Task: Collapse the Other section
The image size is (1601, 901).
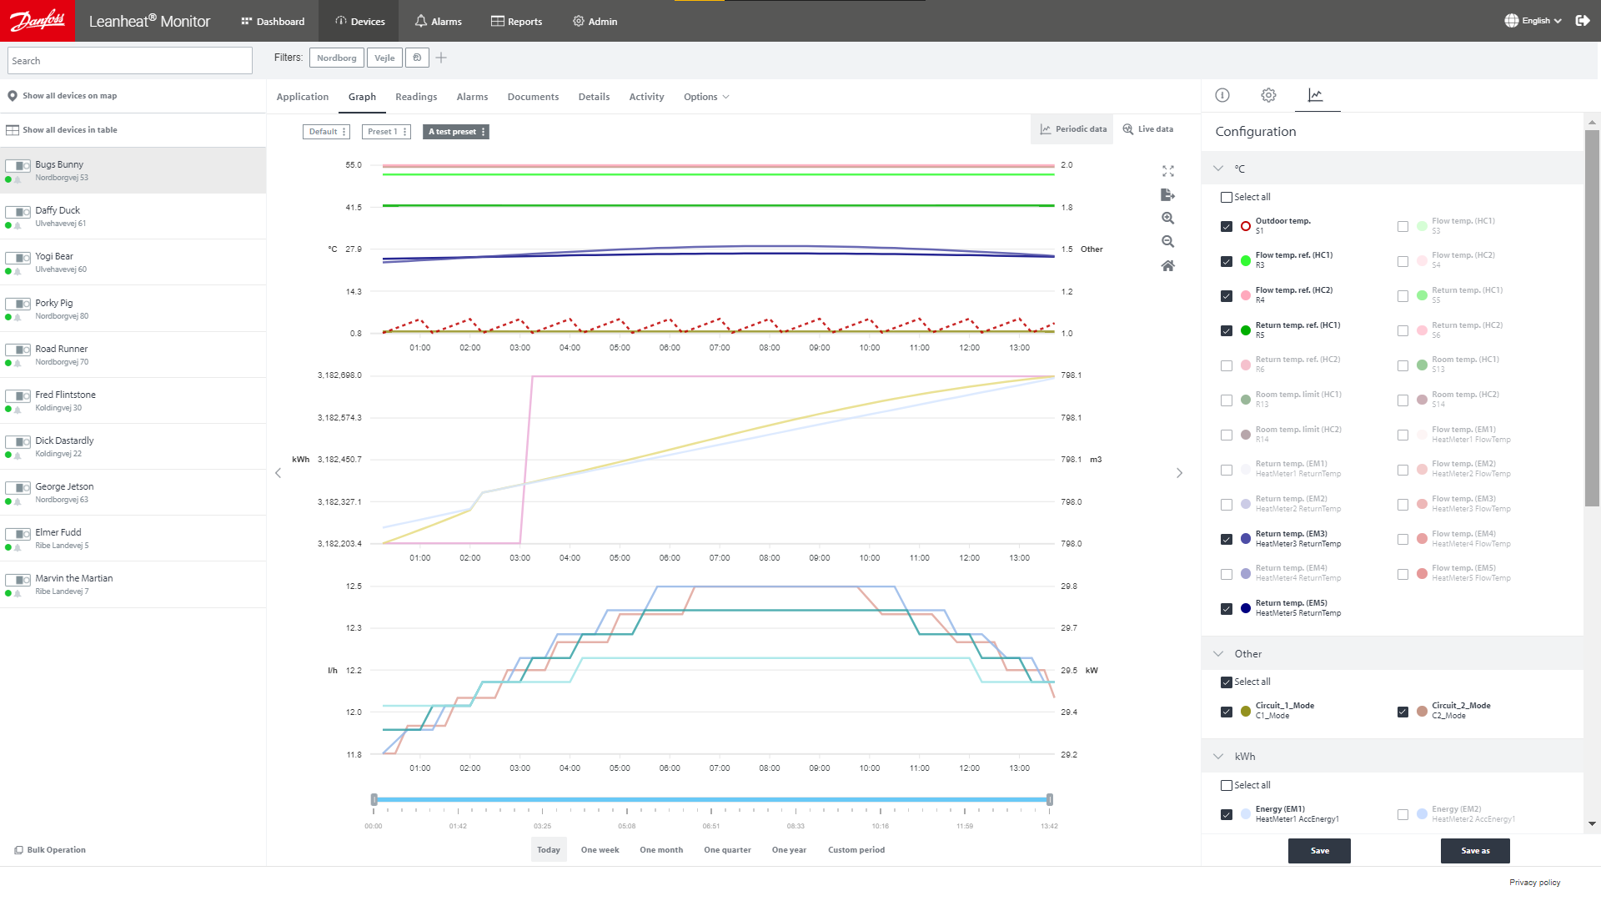Action: tap(1218, 654)
